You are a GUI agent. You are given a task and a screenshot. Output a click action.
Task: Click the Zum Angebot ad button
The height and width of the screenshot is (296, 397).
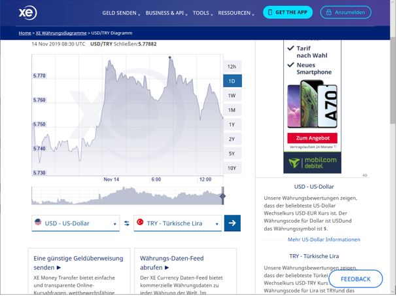[x=312, y=138]
